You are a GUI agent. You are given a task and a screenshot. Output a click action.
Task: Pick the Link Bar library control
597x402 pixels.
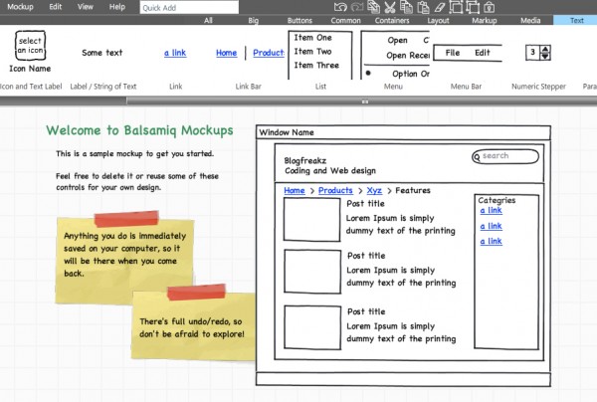[250, 53]
